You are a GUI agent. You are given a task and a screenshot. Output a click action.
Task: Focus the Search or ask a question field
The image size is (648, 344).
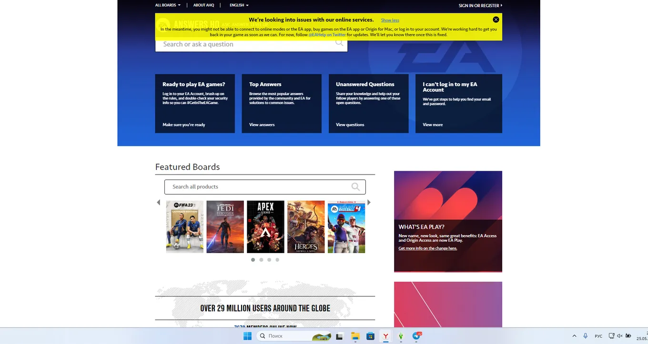251,44
